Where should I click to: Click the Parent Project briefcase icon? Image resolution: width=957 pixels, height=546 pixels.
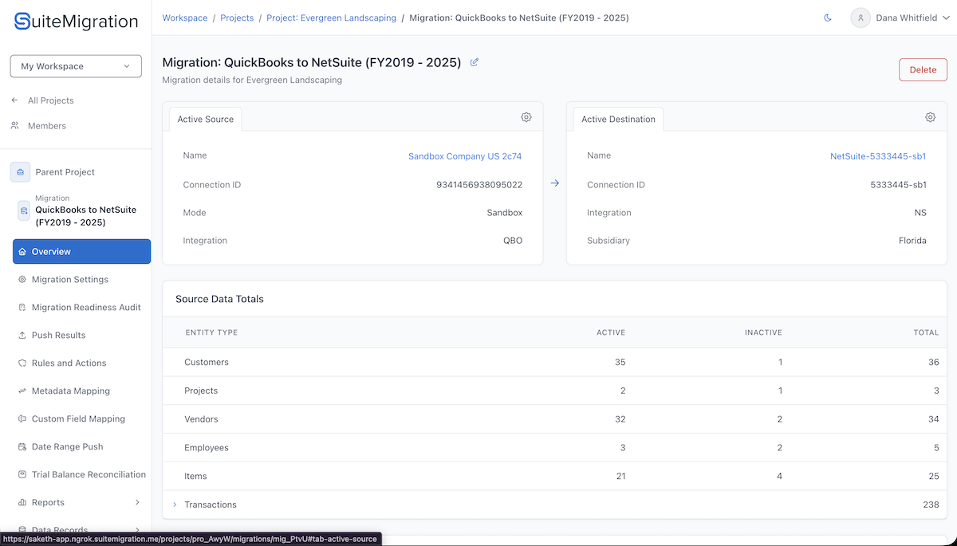[20, 172]
